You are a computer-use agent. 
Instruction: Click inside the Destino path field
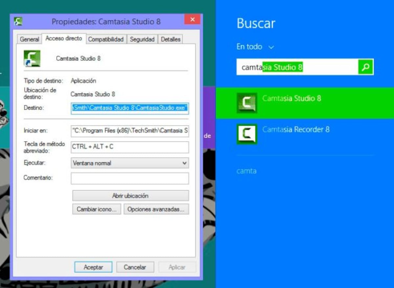click(130, 108)
